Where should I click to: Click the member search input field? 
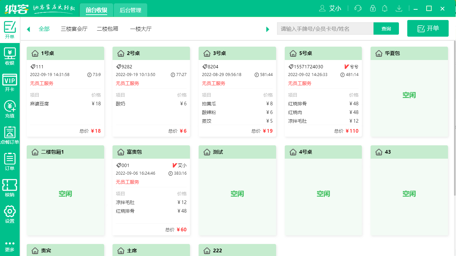(x=325, y=29)
